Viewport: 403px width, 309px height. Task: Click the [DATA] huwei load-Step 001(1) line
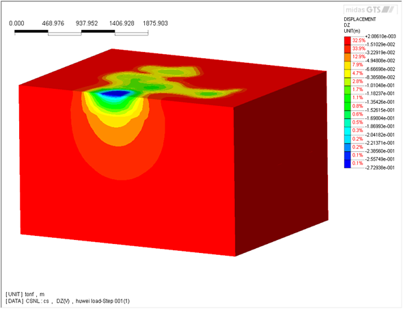[x=68, y=301]
